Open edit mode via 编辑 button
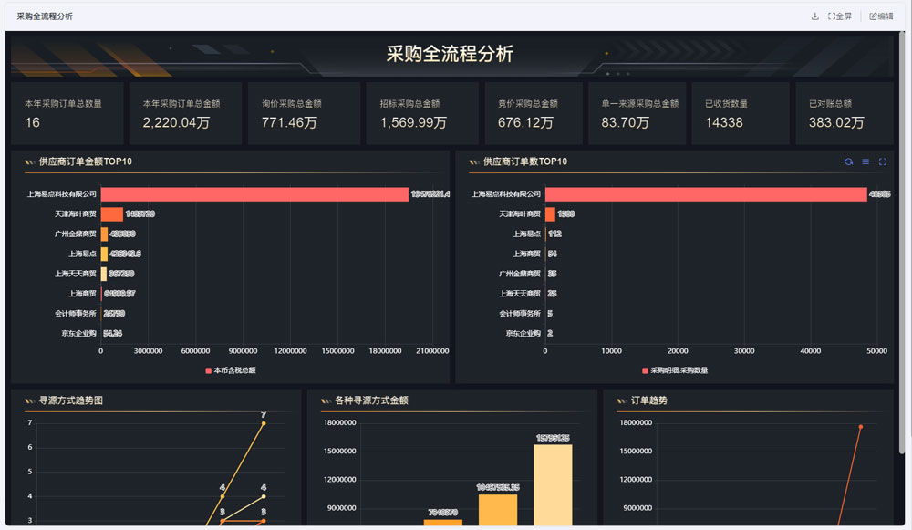 [881, 16]
